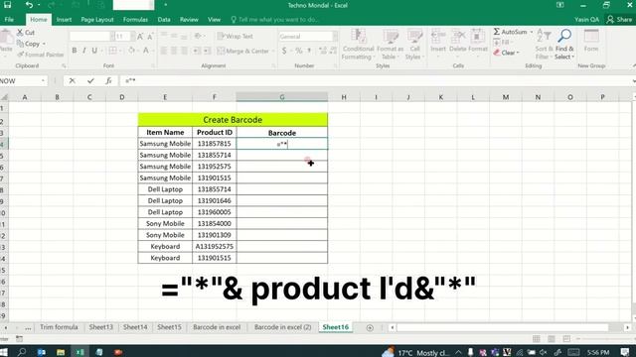
Task: Click Excel icon in taskbar
Action: coord(79,353)
